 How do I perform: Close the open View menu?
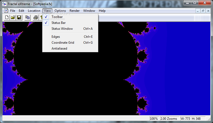coord(47,11)
